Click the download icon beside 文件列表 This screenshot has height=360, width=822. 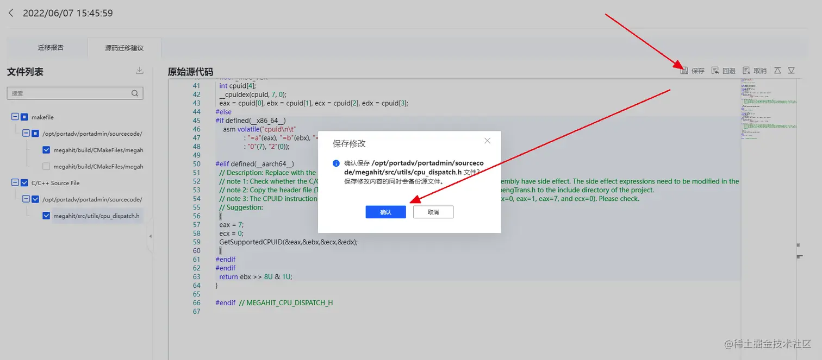point(140,71)
